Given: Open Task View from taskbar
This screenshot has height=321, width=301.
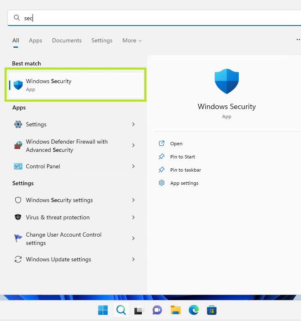Looking at the screenshot, I should pos(139,310).
